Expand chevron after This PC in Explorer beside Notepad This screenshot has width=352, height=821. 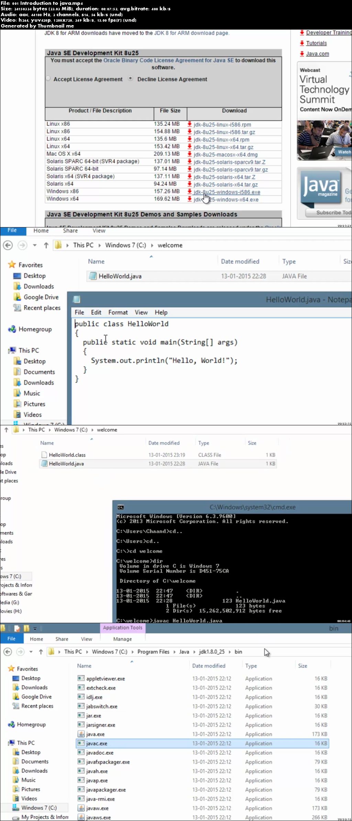tap(99, 245)
